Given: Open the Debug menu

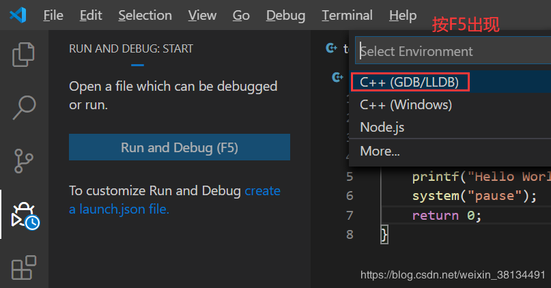Looking at the screenshot, I should tap(285, 15).
